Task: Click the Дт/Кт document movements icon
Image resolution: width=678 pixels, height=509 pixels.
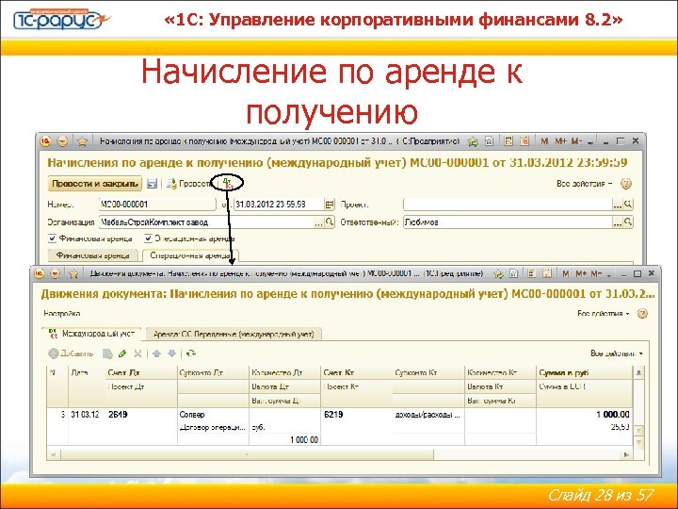Action: [x=228, y=183]
